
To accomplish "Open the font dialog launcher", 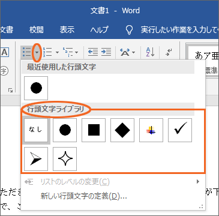I will 10,91.
